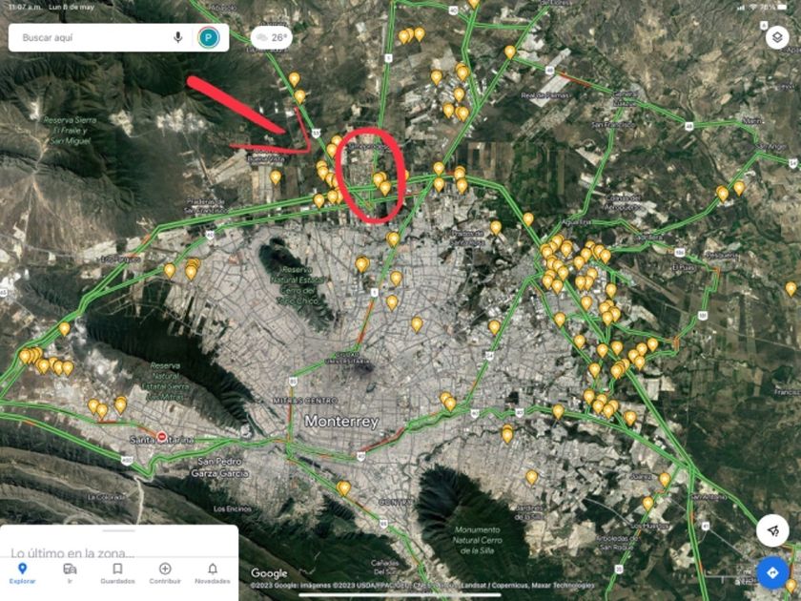Tap the Santa Catarina label

[x=161, y=440]
